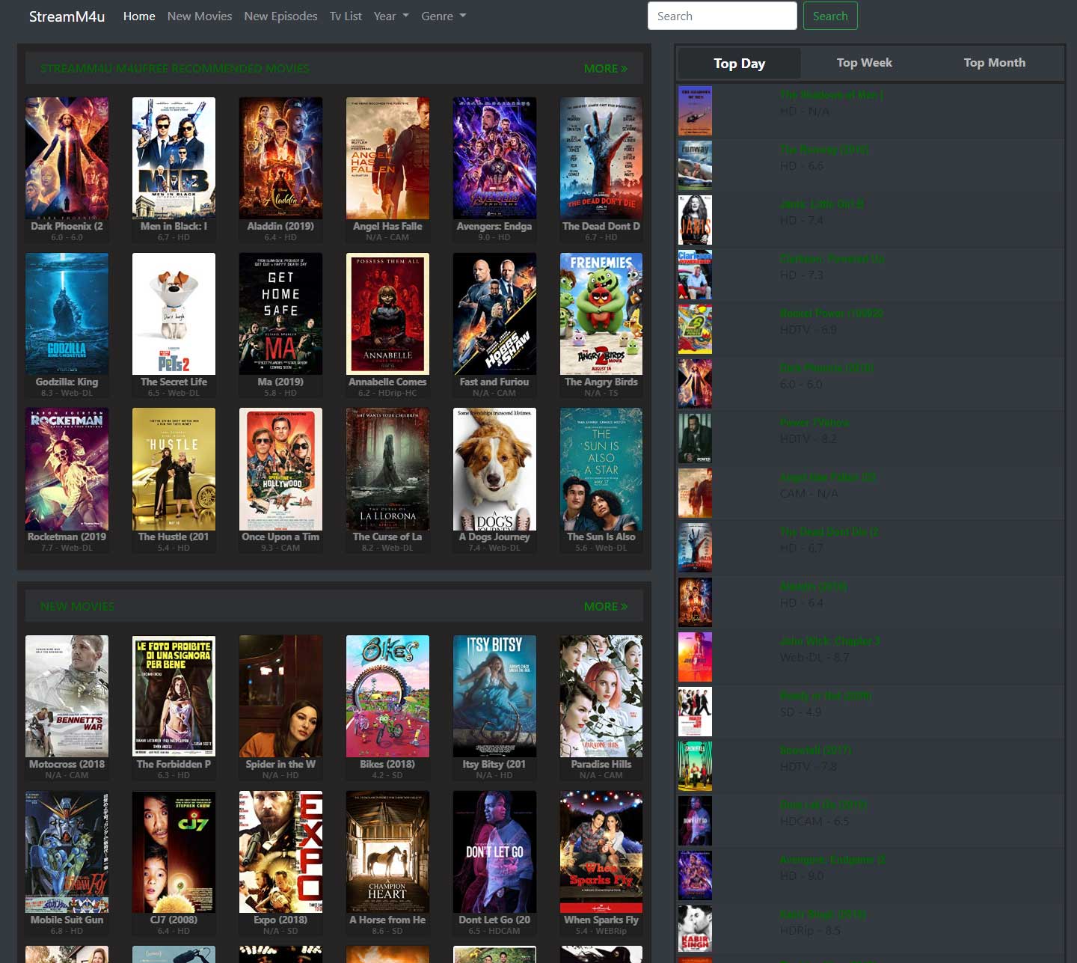
Task: Select the Rocketman (2019) poster
Action: click(67, 469)
